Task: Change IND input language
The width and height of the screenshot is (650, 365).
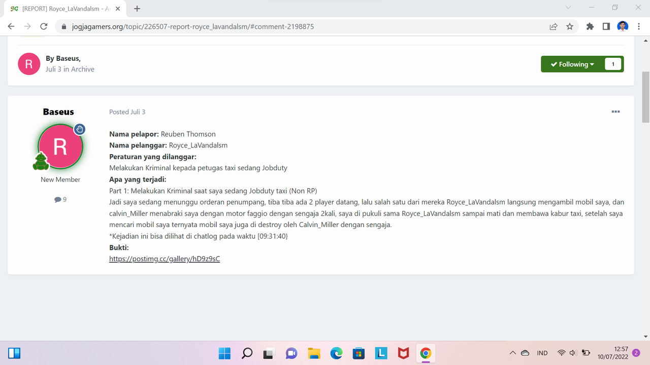Action: pyautogui.click(x=542, y=353)
